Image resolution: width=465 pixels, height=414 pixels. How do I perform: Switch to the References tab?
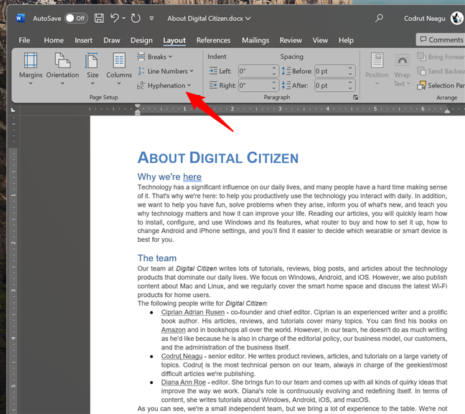[x=213, y=40]
